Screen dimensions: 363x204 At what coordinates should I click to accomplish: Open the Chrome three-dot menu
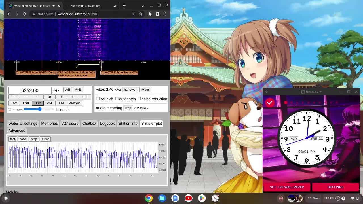click(165, 14)
